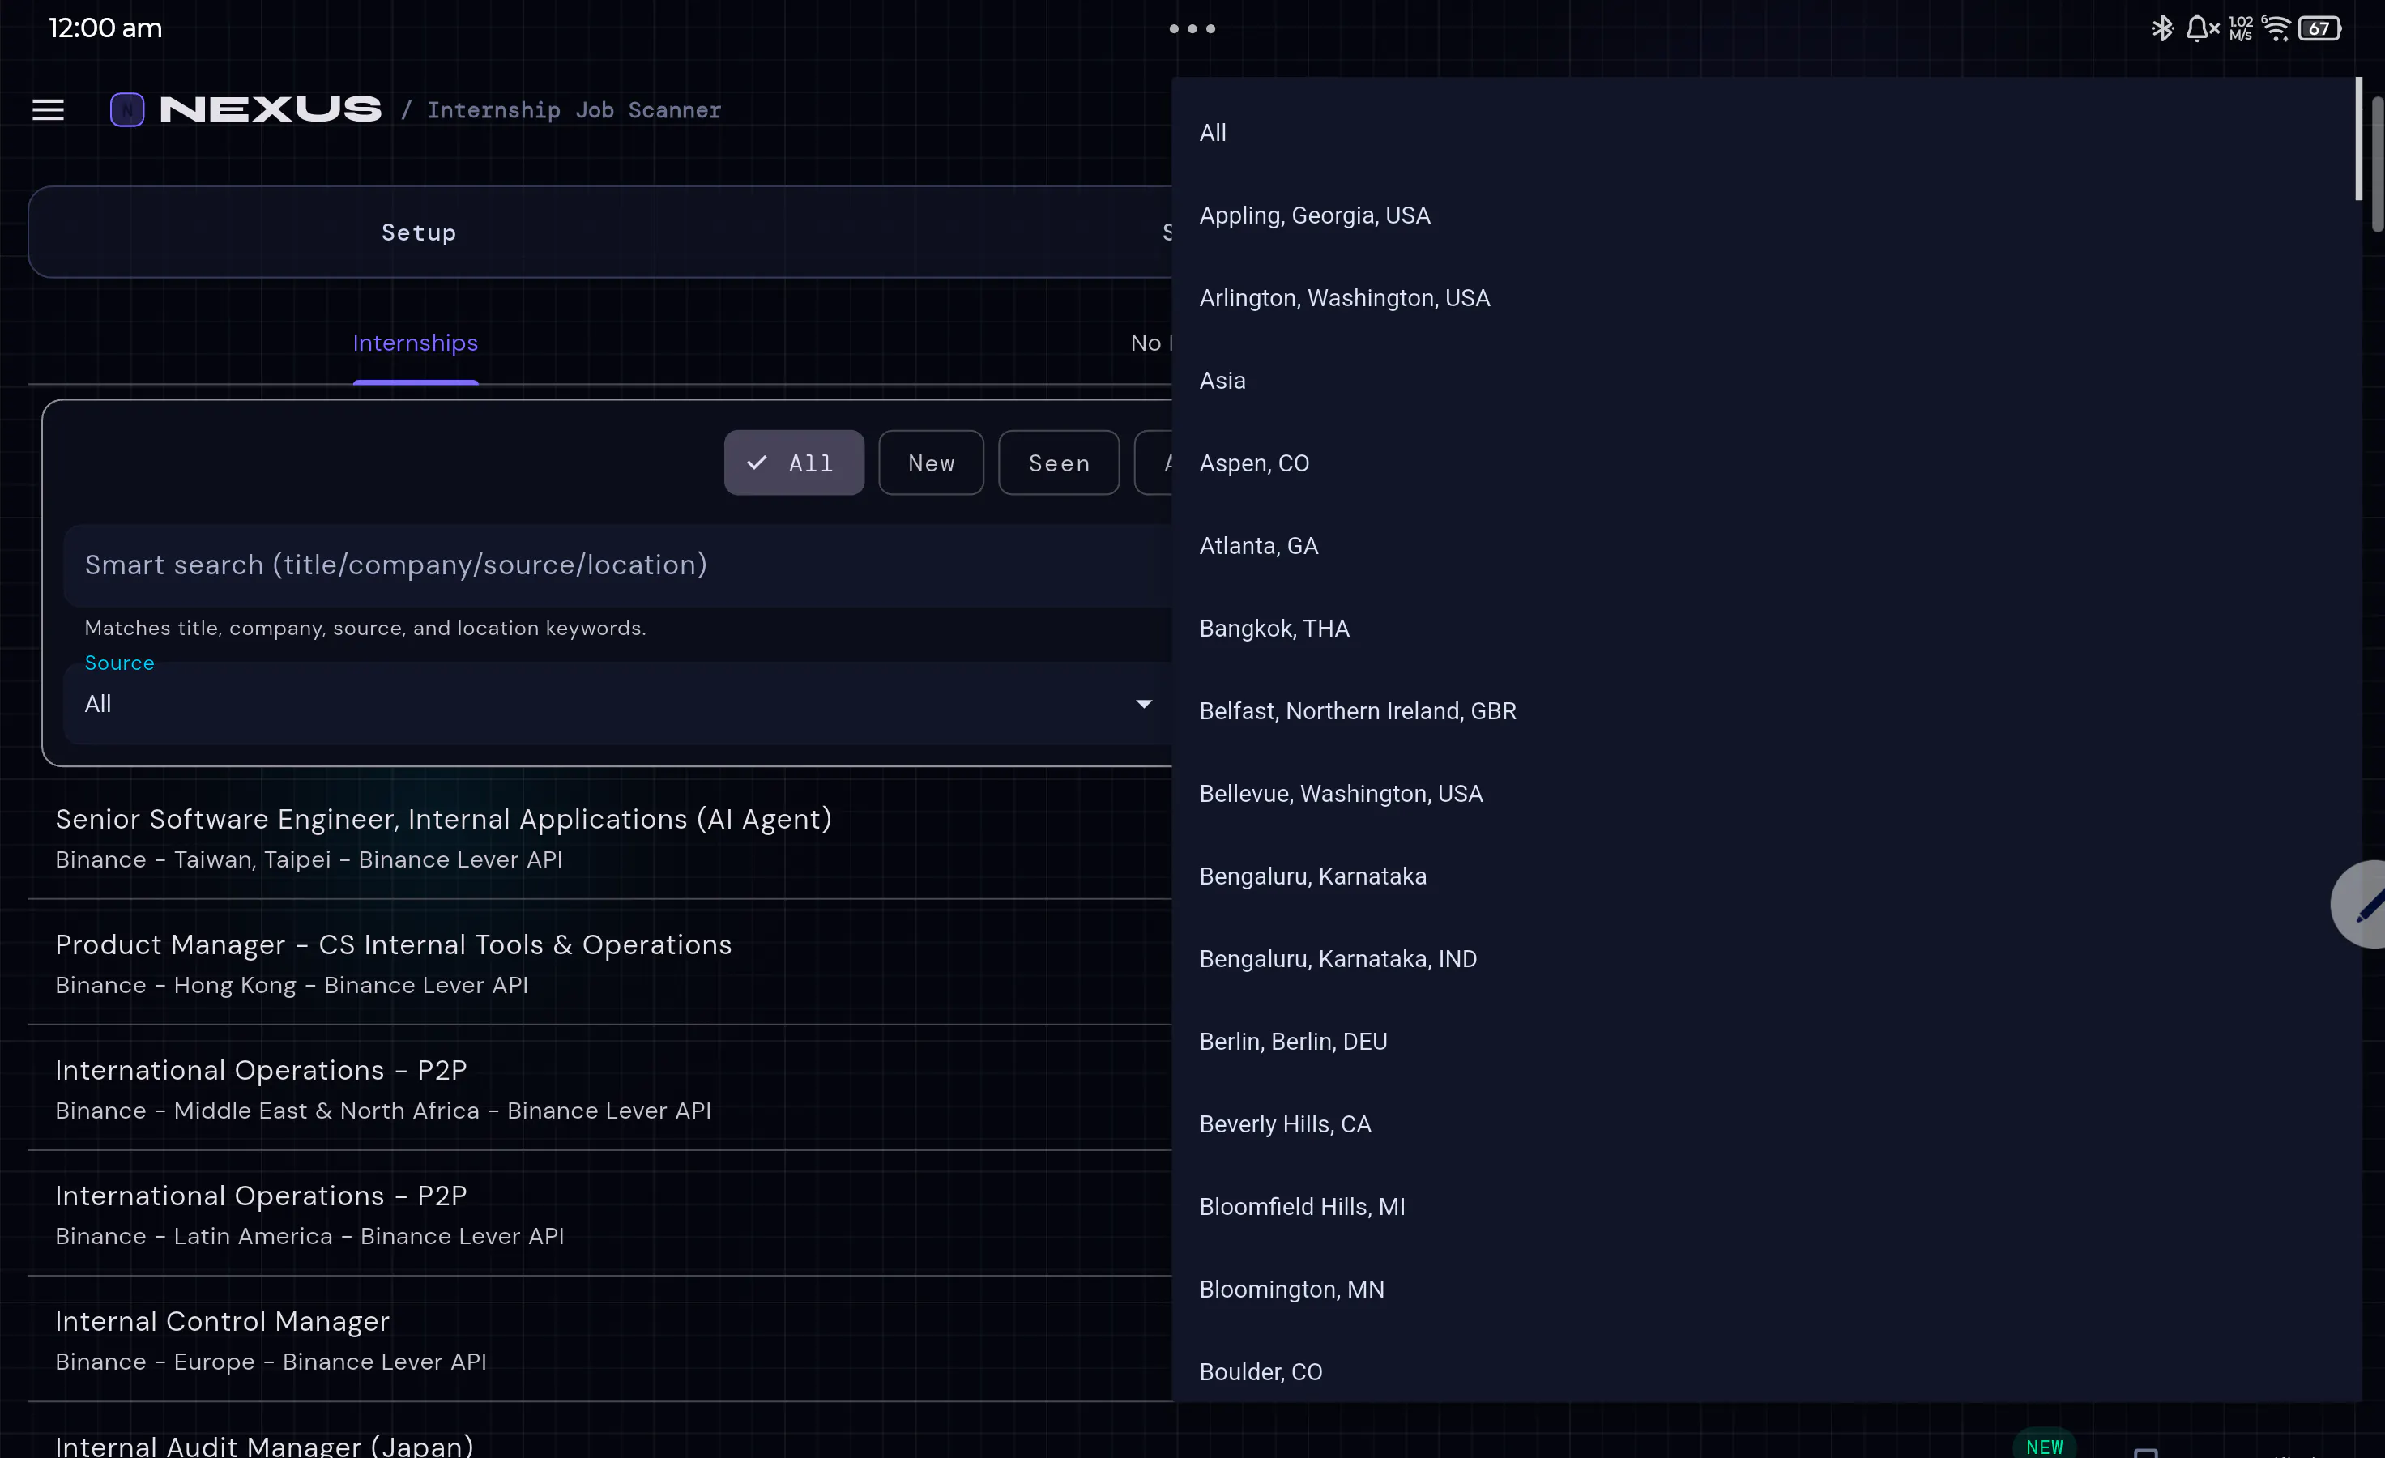Choose Bellevue, Washington, USA location
The height and width of the screenshot is (1458, 2385).
click(x=1767, y=793)
